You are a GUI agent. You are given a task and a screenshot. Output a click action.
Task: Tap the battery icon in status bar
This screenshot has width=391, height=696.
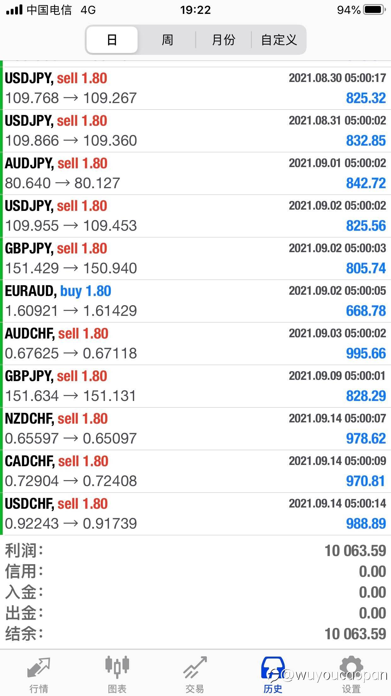(374, 10)
